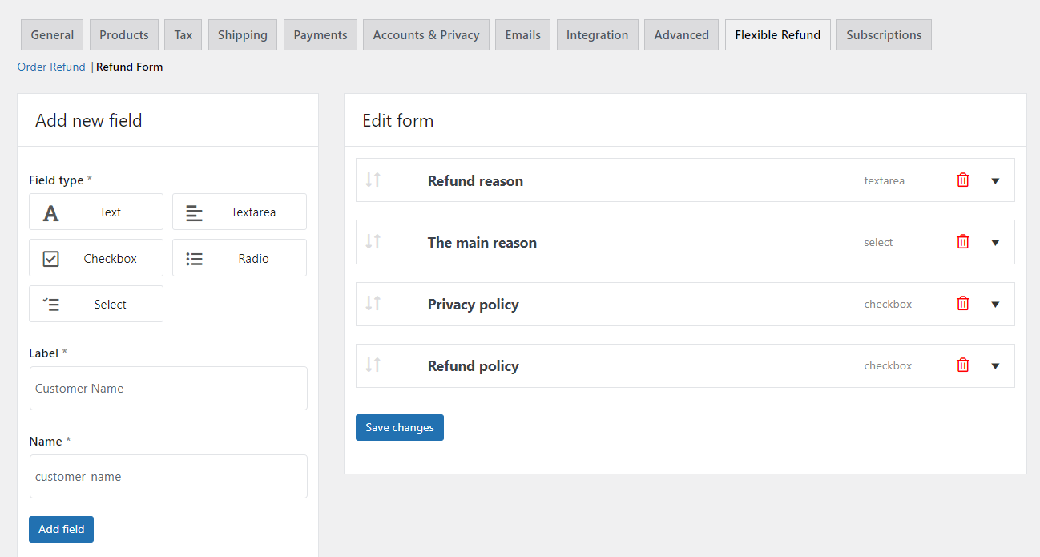Viewport: 1040px width, 557px height.
Task: Open the General settings tab
Action: [52, 35]
